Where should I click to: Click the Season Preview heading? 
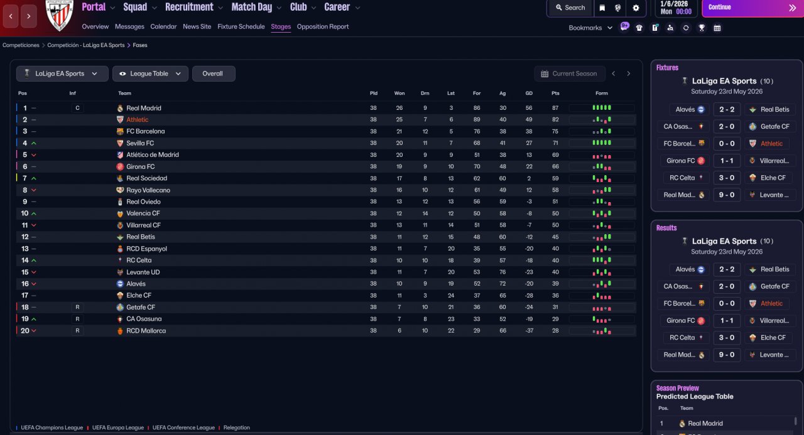pos(678,388)
